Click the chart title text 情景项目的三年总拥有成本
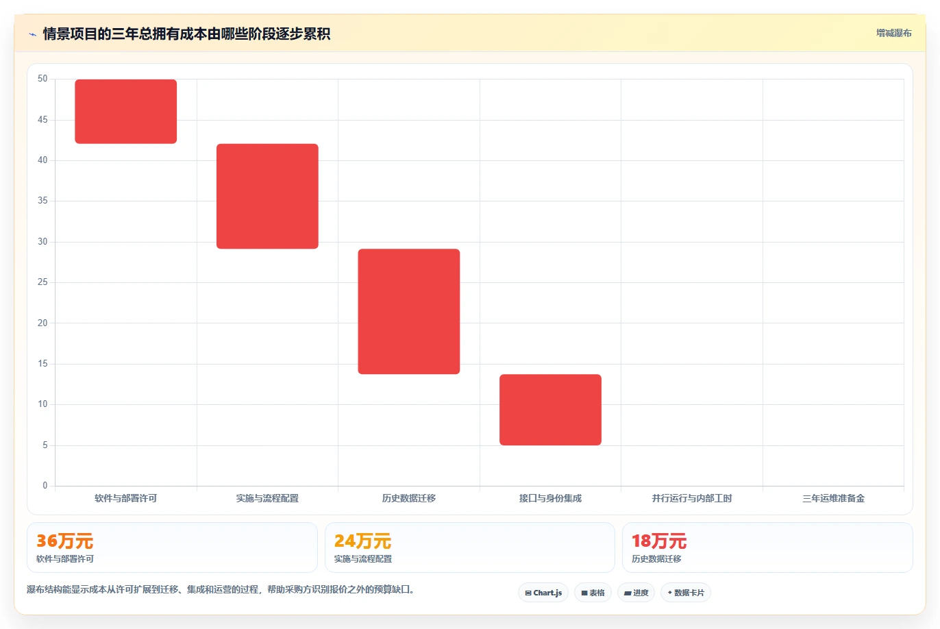Screen dimensions: 940x629 coord(186,34)
